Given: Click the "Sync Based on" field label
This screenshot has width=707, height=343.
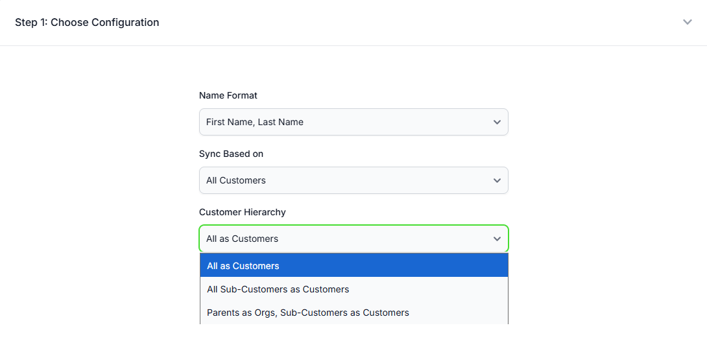Looking at the screenshot, I should (231, 154).
